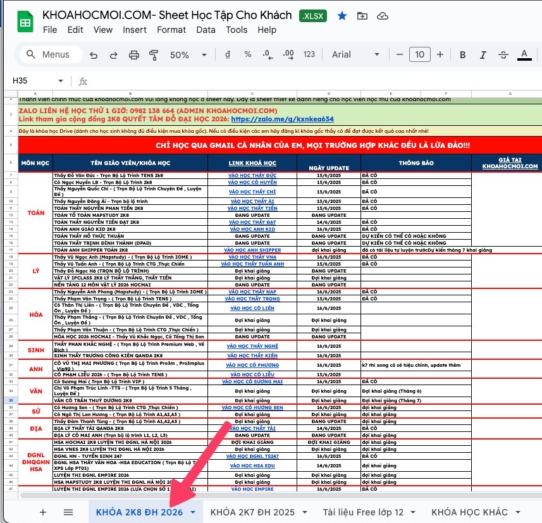Open the Format menu
542x523 pixels.
(171, 30)
